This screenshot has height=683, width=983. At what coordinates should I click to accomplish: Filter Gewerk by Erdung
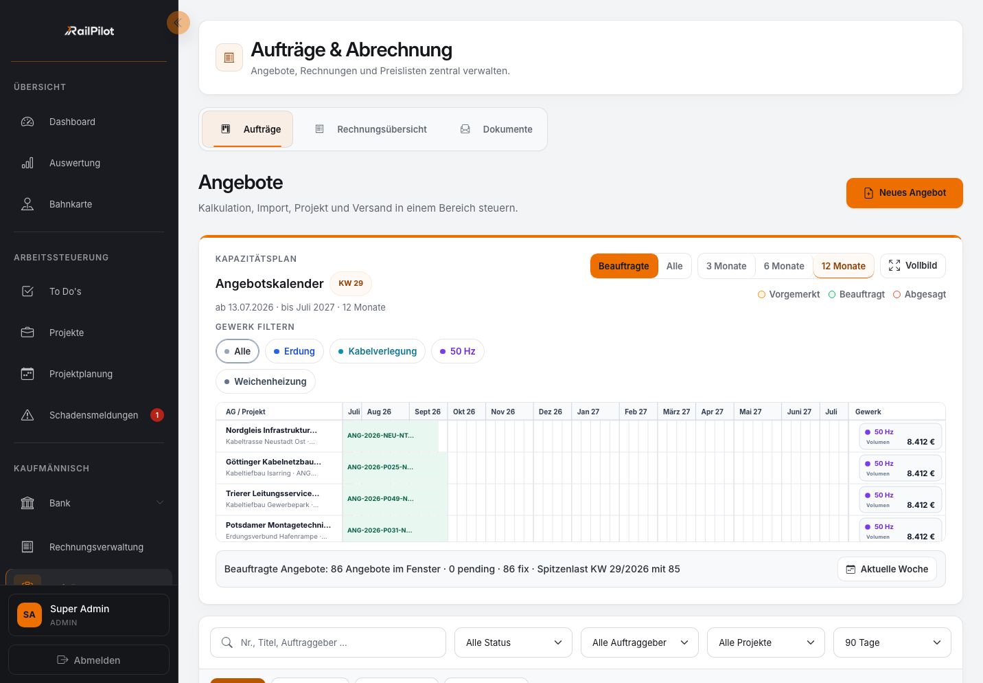tap(294, 351)
